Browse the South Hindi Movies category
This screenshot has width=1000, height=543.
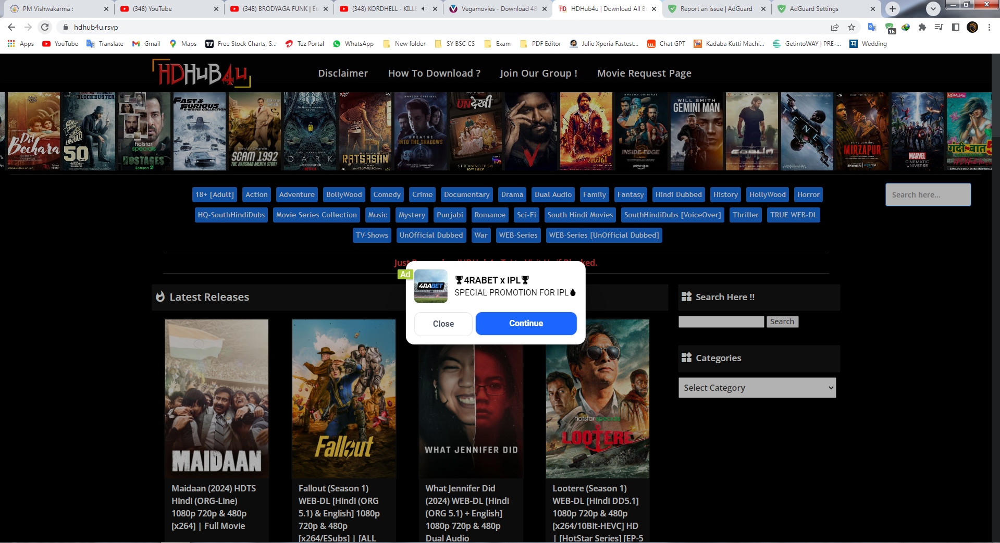click(580, 215)
